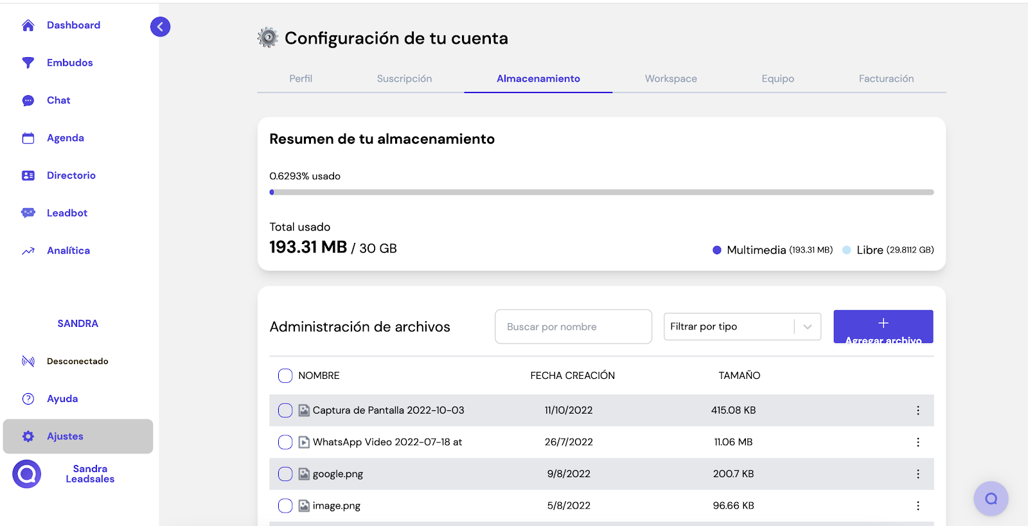Collapse the sidebar with the arrow button
This screenshot has width=1028, height=526.
[x=160, y=27]
